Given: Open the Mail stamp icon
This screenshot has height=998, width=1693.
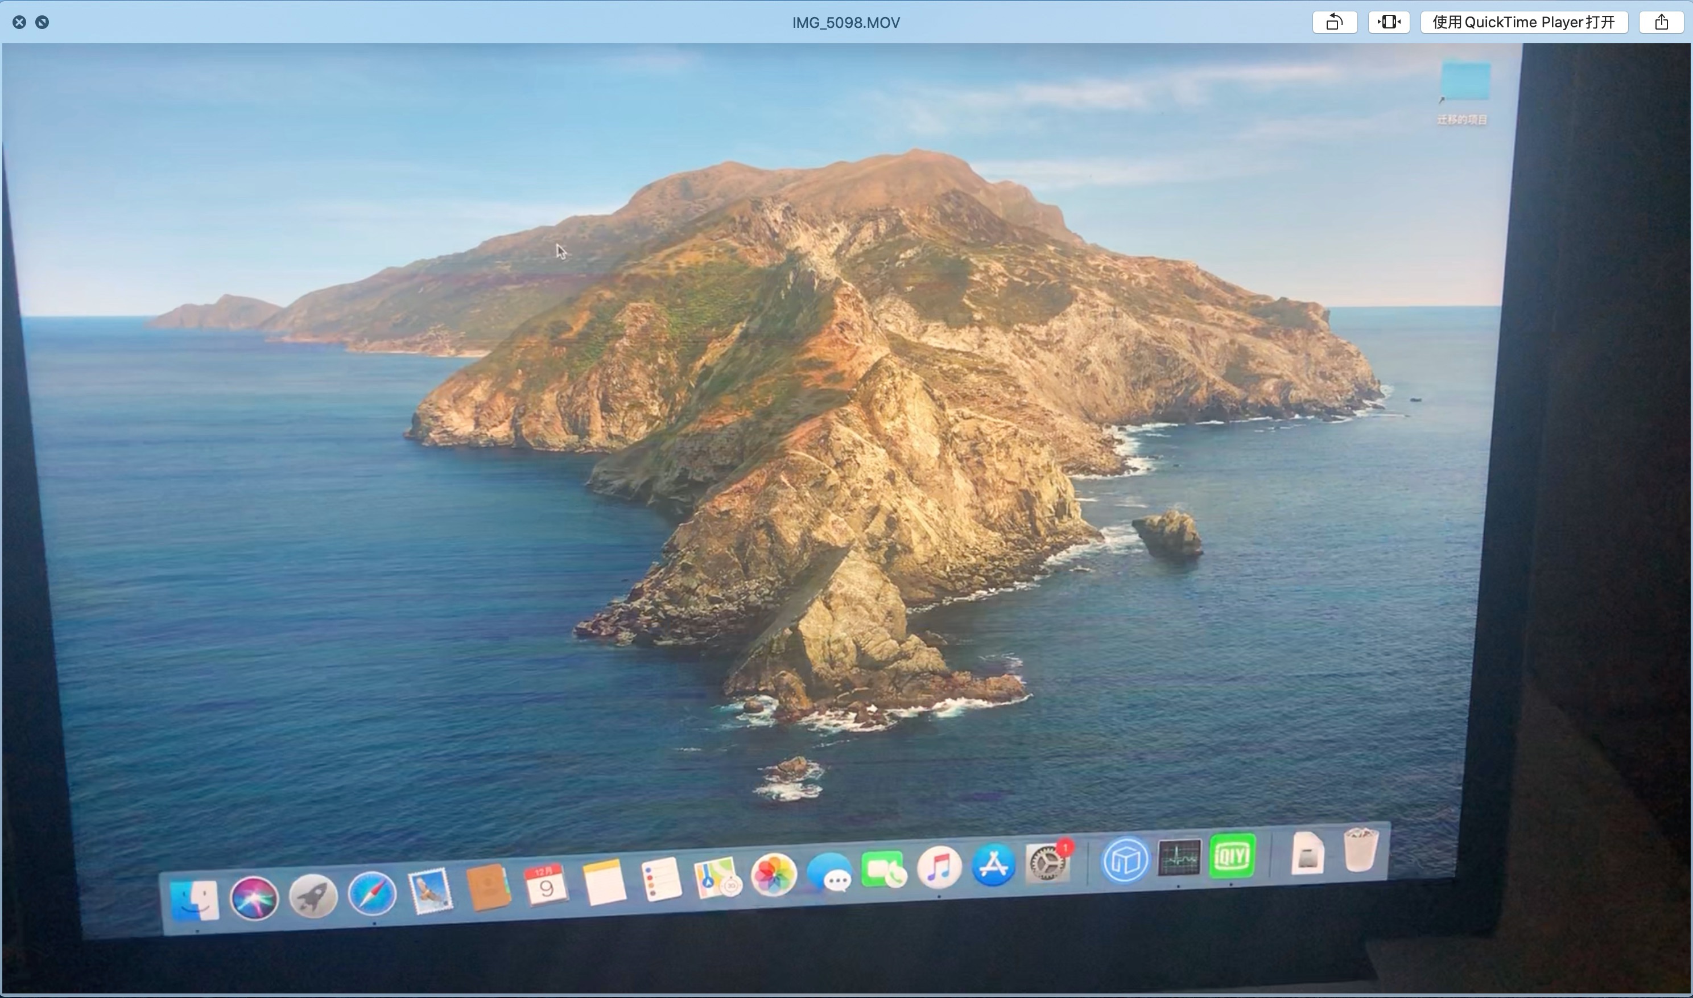Looking at the screenshot, I should pos(430,891).
